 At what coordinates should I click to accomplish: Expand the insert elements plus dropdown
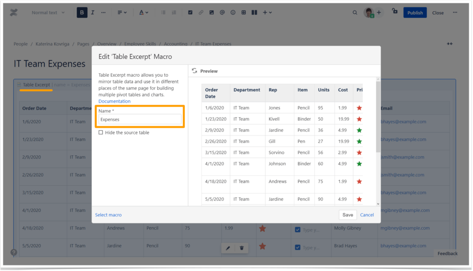266,12
